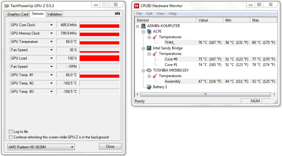Click the GPU-Z title bar app icon

7,6
